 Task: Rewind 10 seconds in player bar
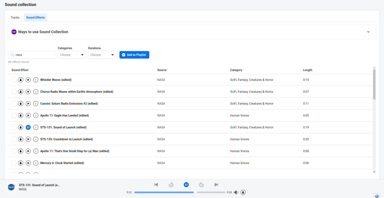(171, 185)
